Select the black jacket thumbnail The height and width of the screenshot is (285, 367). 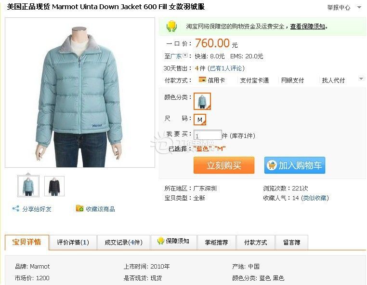[x=54, y=186]
